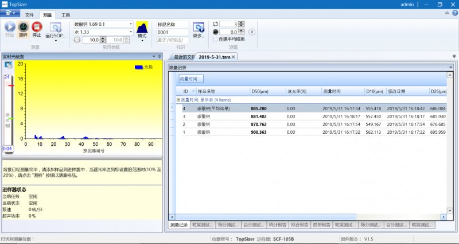Switch to the 工具 ribbon tab
459x244 pixels.
(x=65, y=16)
